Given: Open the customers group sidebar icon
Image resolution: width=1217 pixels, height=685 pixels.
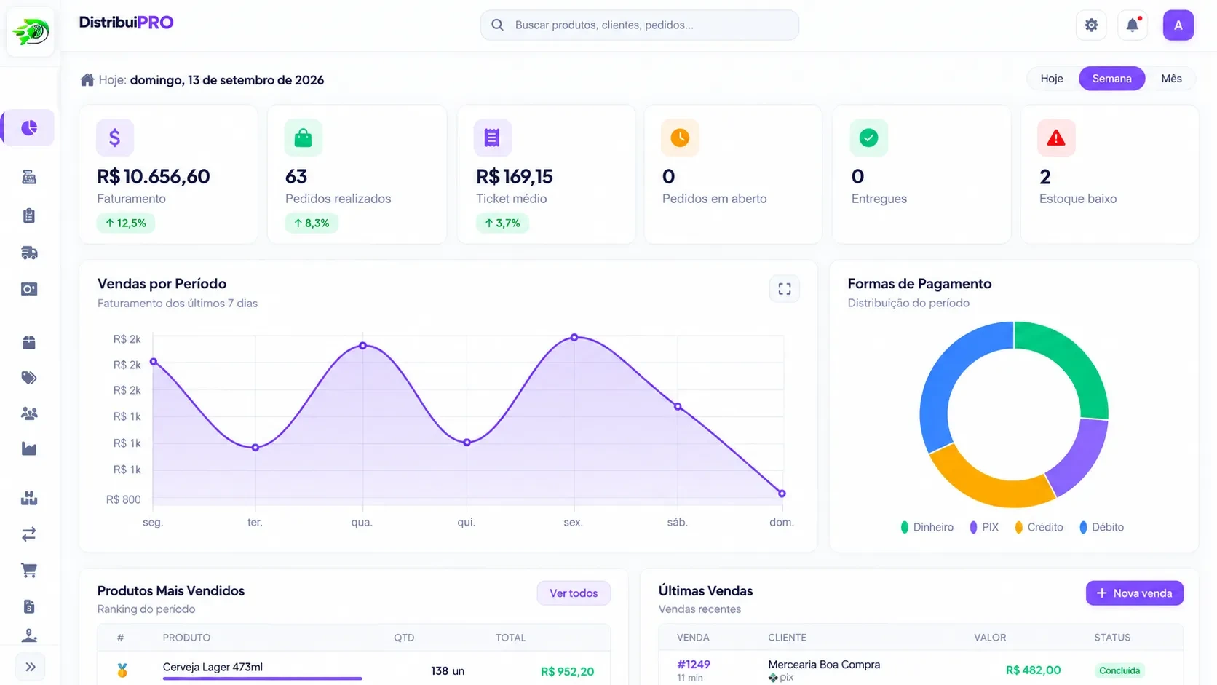Looking at the screenshot, I should 29,413.
